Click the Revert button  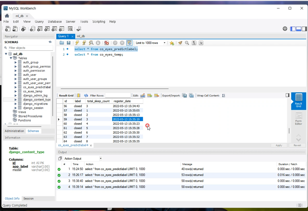click(297, 146)
